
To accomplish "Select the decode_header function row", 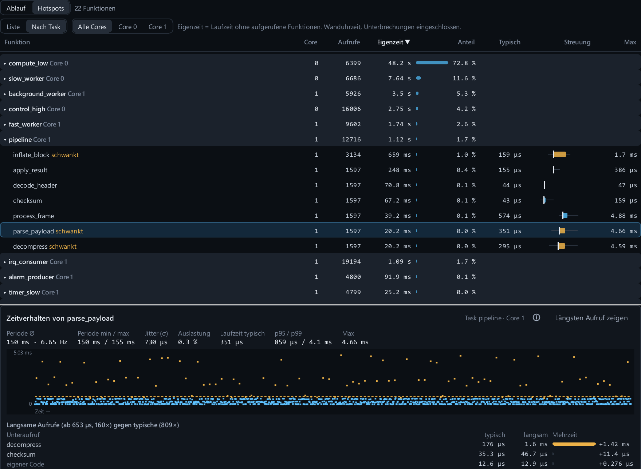I will click(320, 185).
